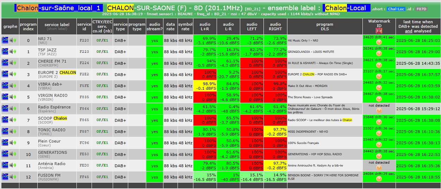The width and height of the screenshot is (441, 189).
Task: Click the Anténia Radio service label
Action: 52,164
